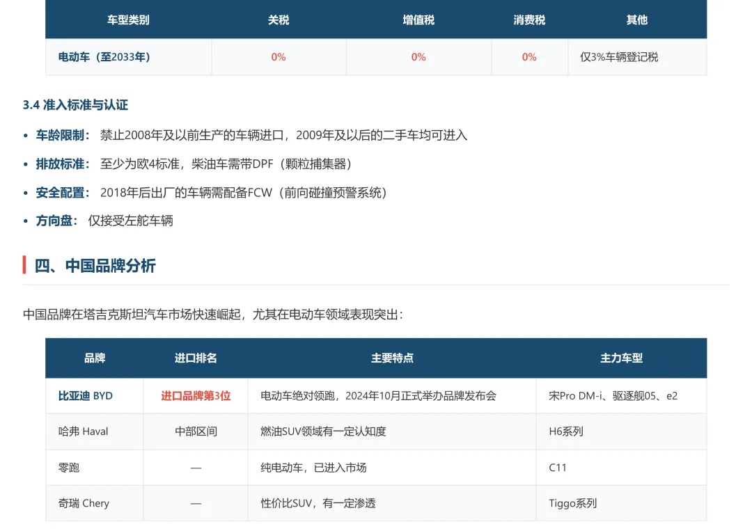Click the 主要特点 column header
The width and height of the screenshot is (752, 531).
(x=392, y=358)
